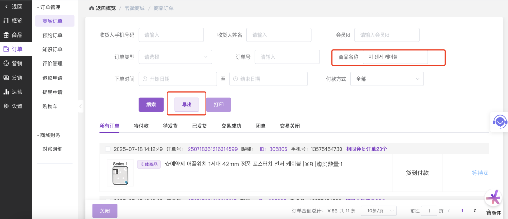Open the 分销 distribution sidebar icon
The height and width of the screenshot is (219, 508).
6,78
